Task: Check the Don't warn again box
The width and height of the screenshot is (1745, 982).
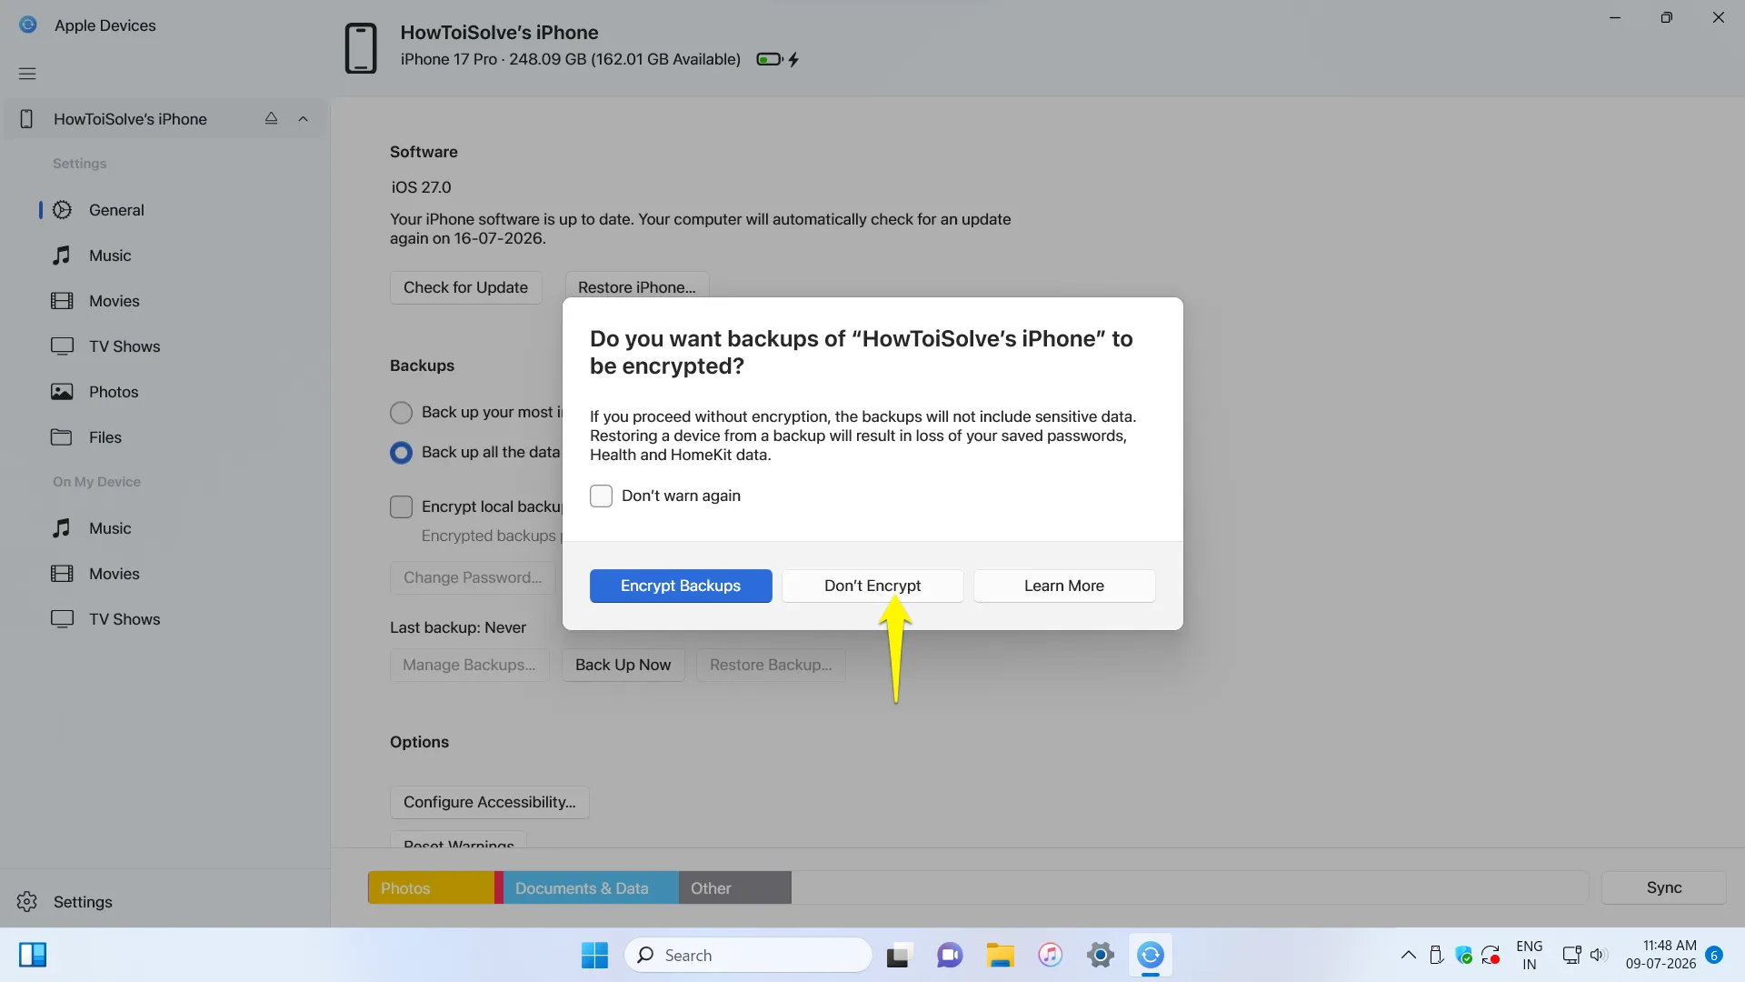Action: 601,496
